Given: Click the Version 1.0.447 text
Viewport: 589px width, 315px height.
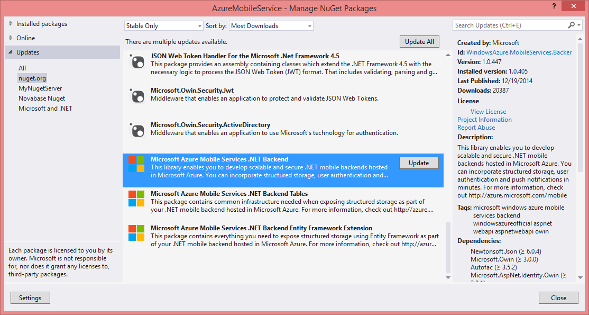Looking at the screenshot, I should (x=480, y=62).
